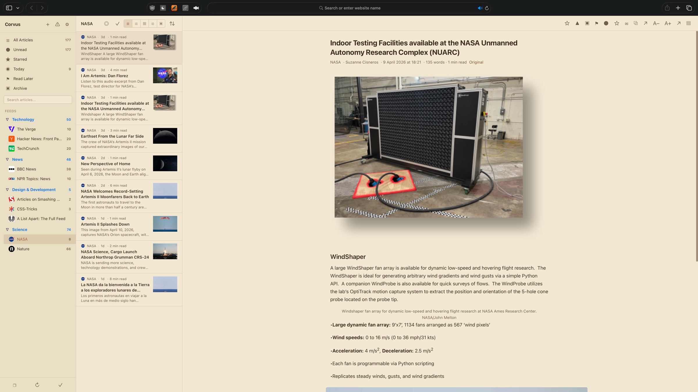
Task: Collapse the News feed group
Action: pos(7,159)
